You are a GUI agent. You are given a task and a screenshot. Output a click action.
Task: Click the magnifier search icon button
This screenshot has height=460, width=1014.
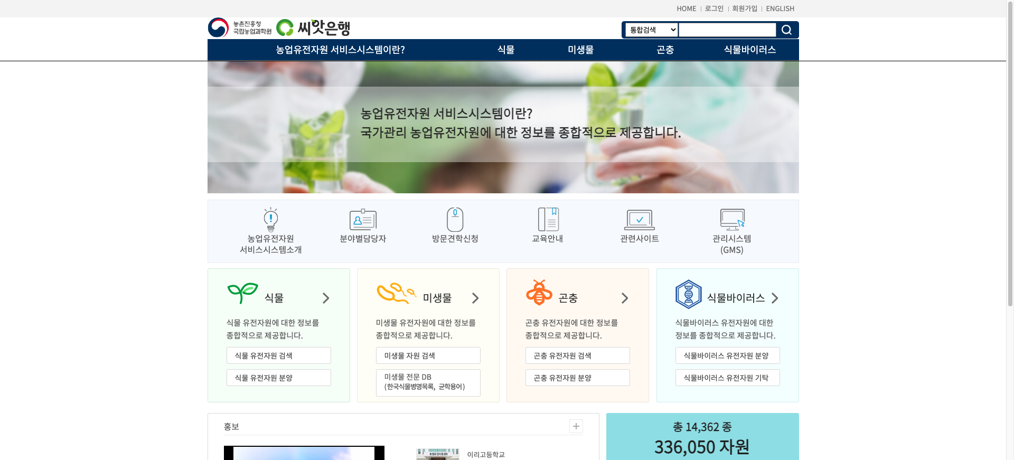tap(786, 30)
